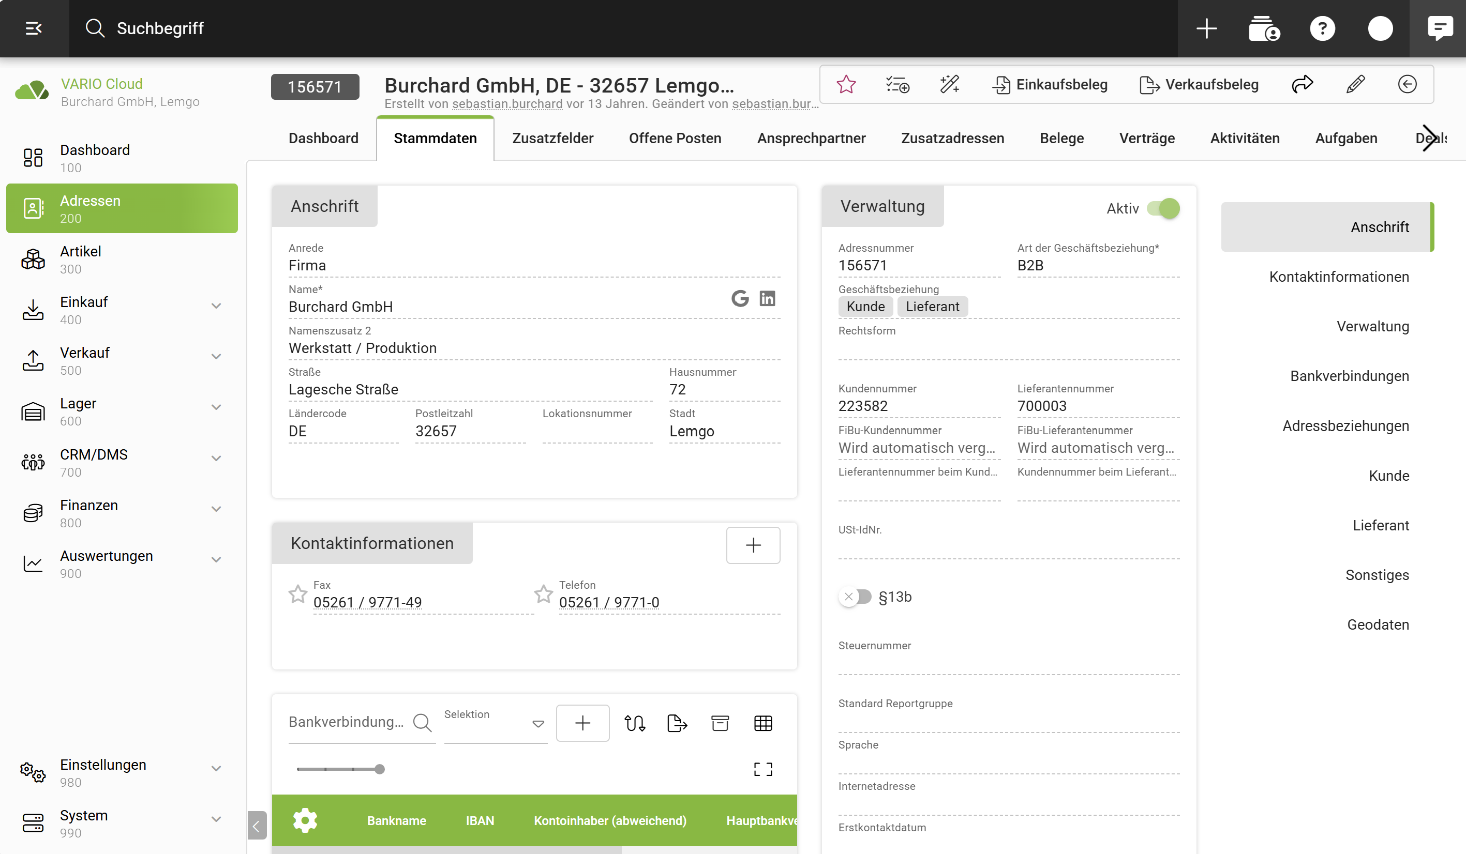Screen dimensions: 1466x854
Task: Click the share/forward arrow icon in the toolbar
Action: [1303, 84]
